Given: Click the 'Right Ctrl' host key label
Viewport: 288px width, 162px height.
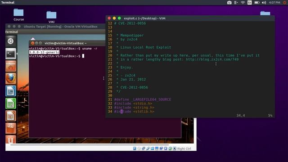Looking at the screenshot, I should tap(184, 148).
